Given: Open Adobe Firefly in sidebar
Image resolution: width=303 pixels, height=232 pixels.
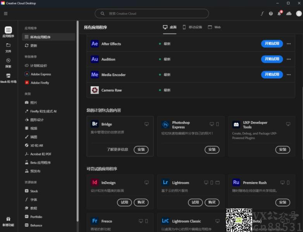Looking at the screenshot, I should pos(37,83).
